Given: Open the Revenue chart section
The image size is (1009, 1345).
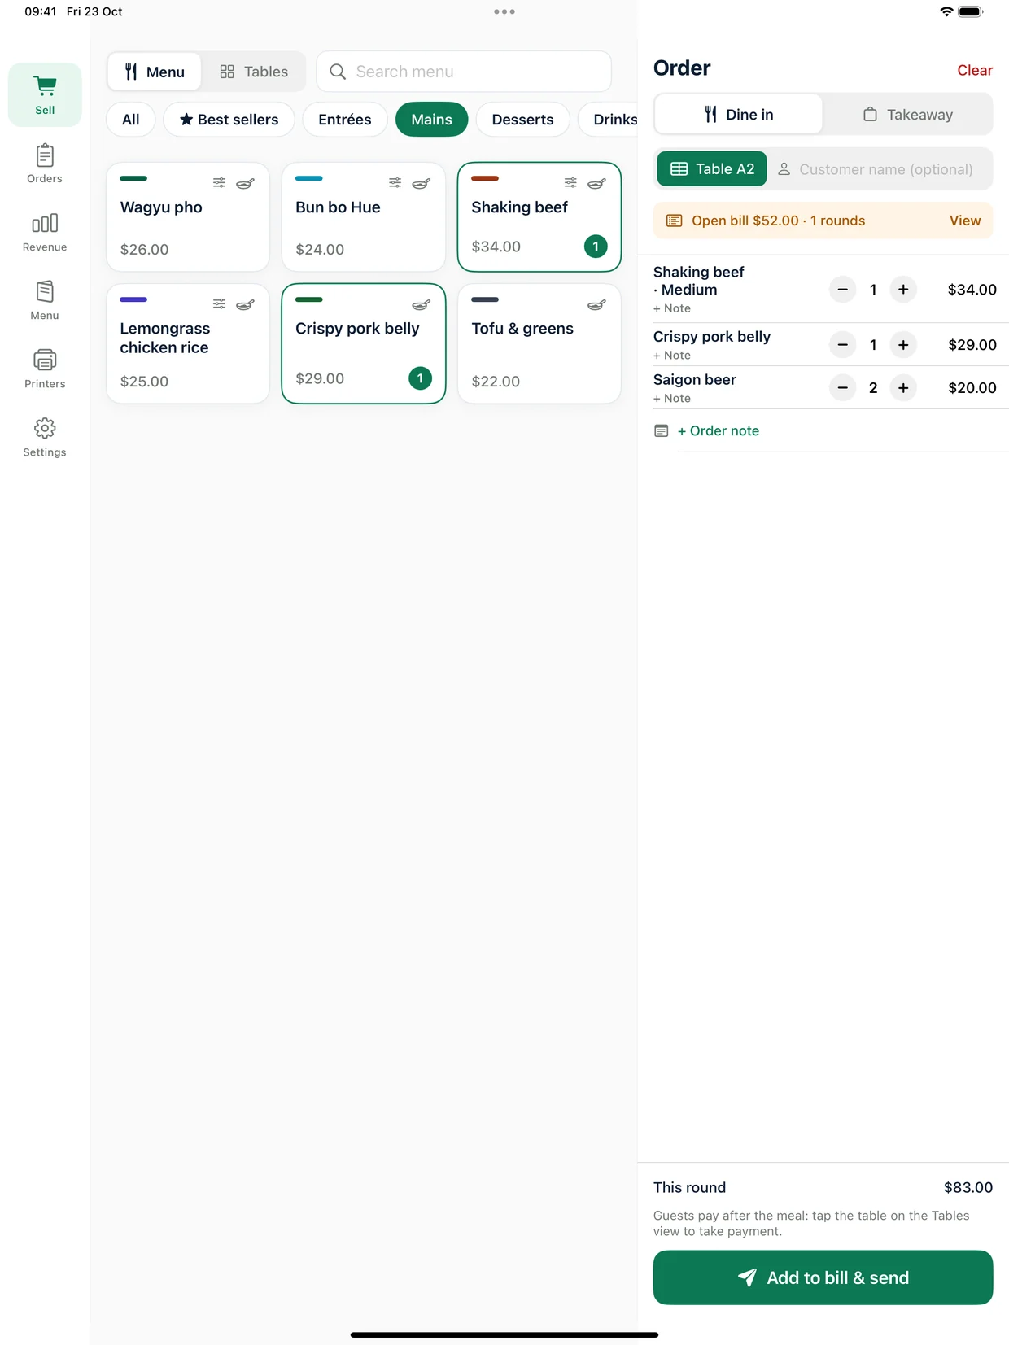Looking at the screenshot, I should click(45, 232).
